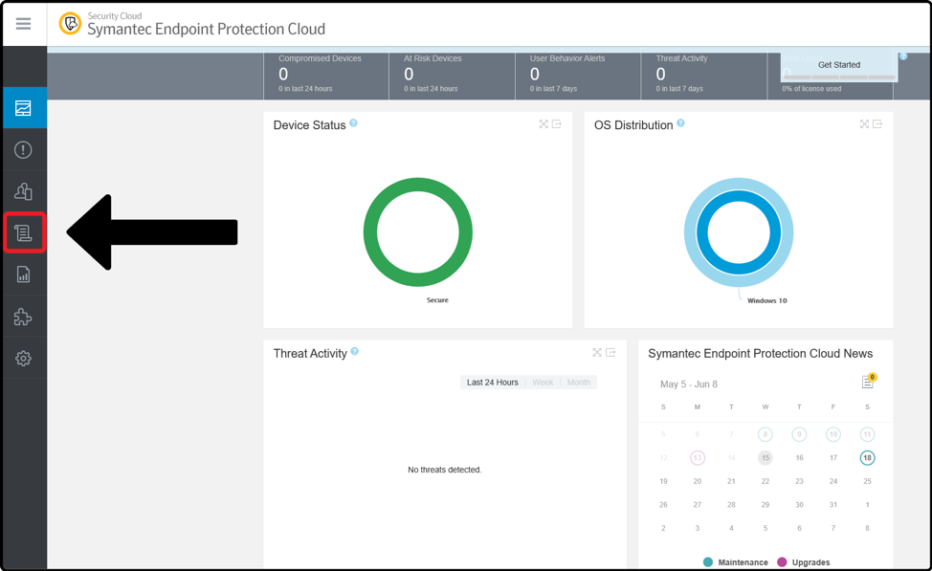This screenshot has width=932, height=571.
Task: Click the "OS Distribution" widget title
Action: point(633,125)
